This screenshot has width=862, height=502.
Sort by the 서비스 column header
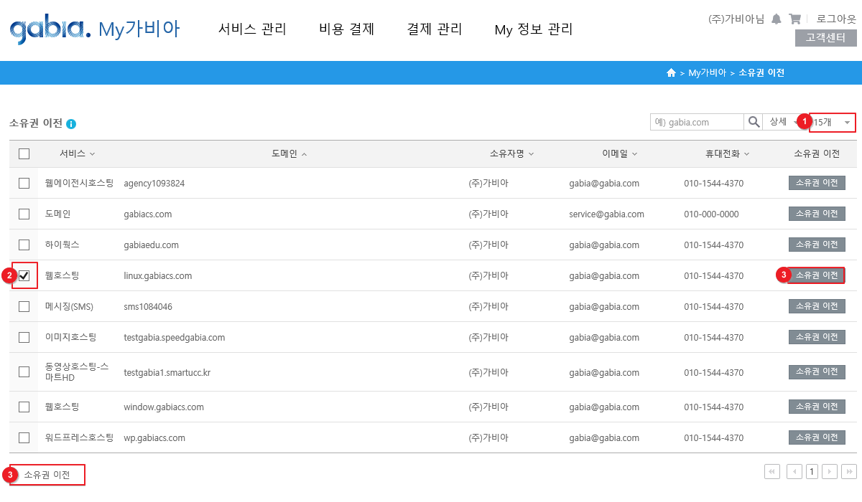coord(77,153)
